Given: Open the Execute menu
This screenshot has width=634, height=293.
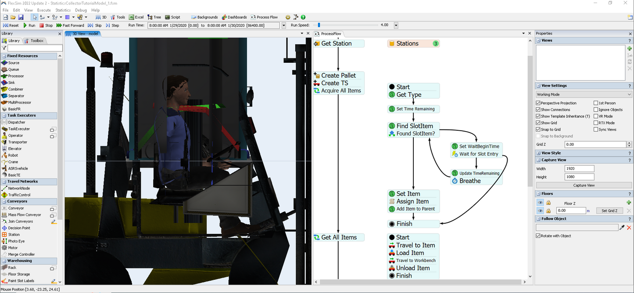Looking at the screenshot, I should click(x=44, y=10).
